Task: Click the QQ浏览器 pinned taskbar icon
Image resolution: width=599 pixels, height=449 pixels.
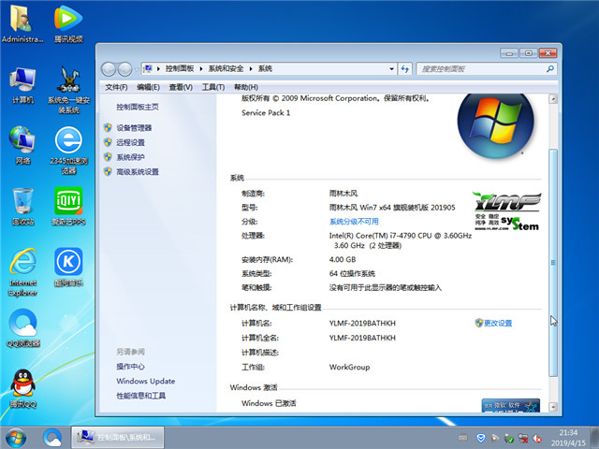Action: [52, 437]
